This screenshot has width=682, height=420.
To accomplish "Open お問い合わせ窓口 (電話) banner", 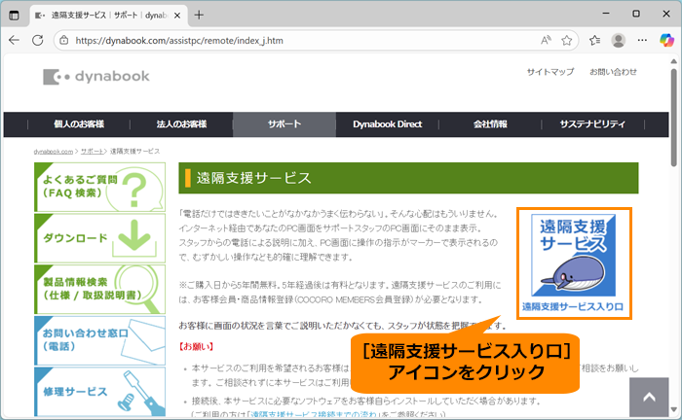I will coord(99,340).
